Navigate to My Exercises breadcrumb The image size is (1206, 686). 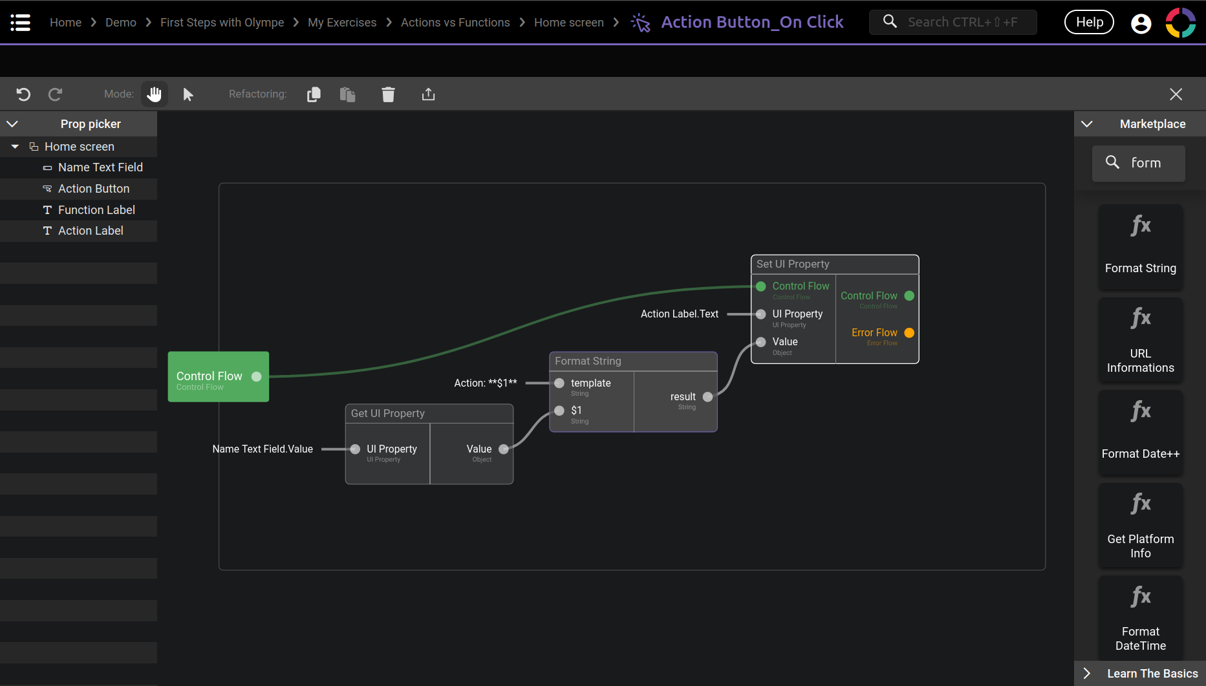tap(342, 23)
